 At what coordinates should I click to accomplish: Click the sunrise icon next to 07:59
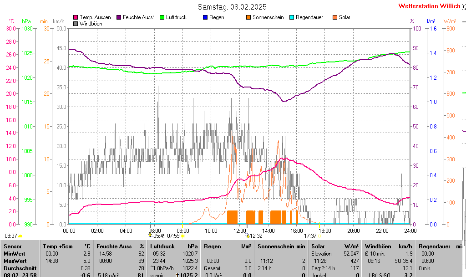tap(182, 236)
